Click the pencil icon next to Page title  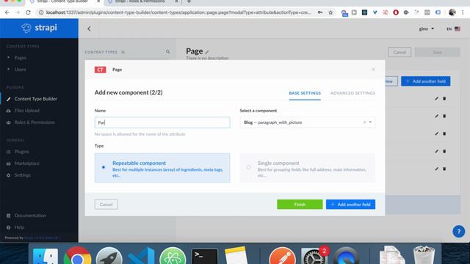point(207,52)
